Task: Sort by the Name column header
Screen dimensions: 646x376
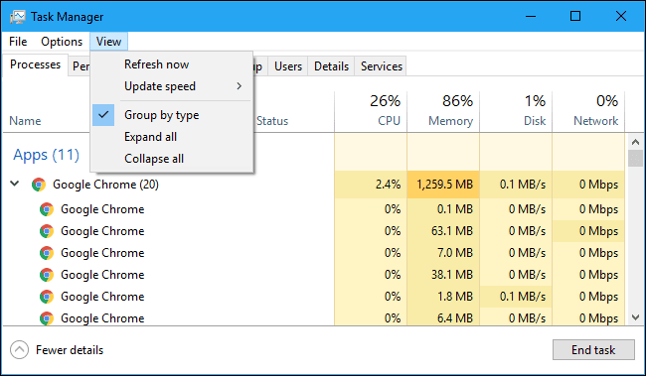Action: click(x=25, y=121)
